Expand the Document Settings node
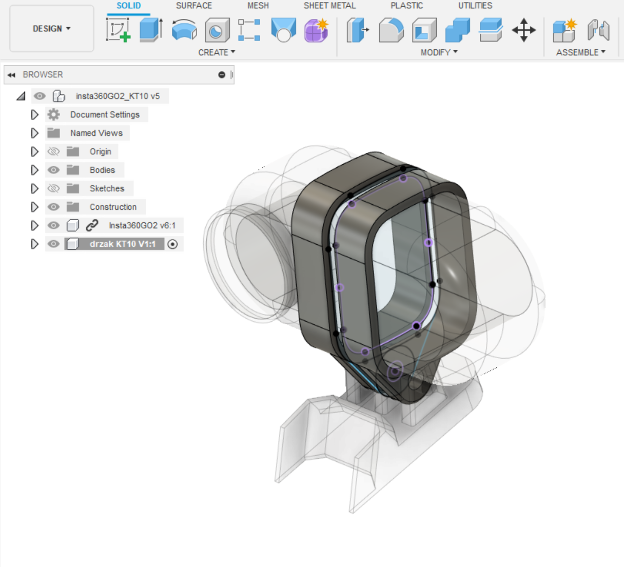624x567 pixels. [34, 114]
